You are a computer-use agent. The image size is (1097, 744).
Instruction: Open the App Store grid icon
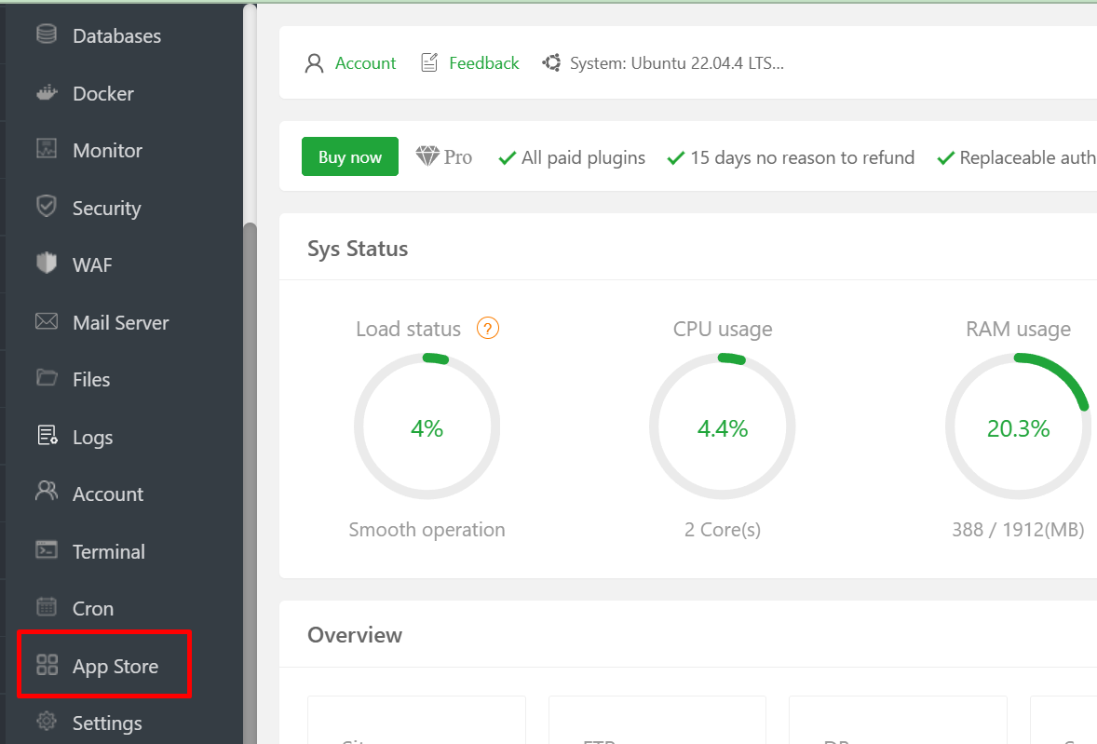pos(46,665)
